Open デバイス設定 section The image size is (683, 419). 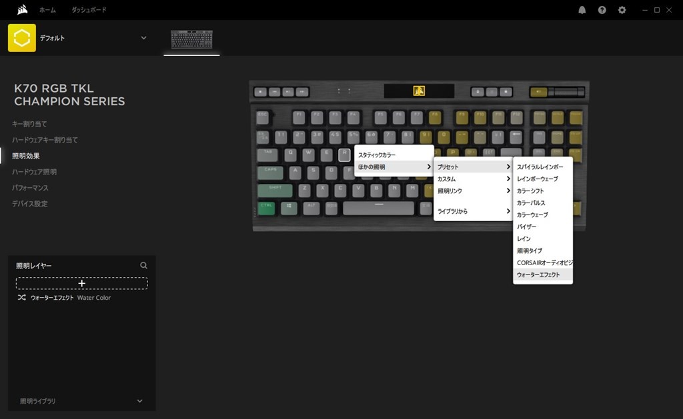click(x=29, y=204)
